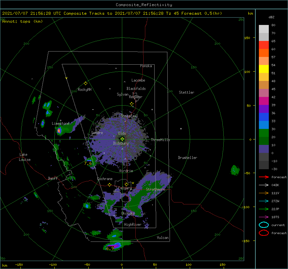Select the purple 39 dBZ swatch
Image resolution: width=288 pixels, height=269 pixels.
coord(264,109)
